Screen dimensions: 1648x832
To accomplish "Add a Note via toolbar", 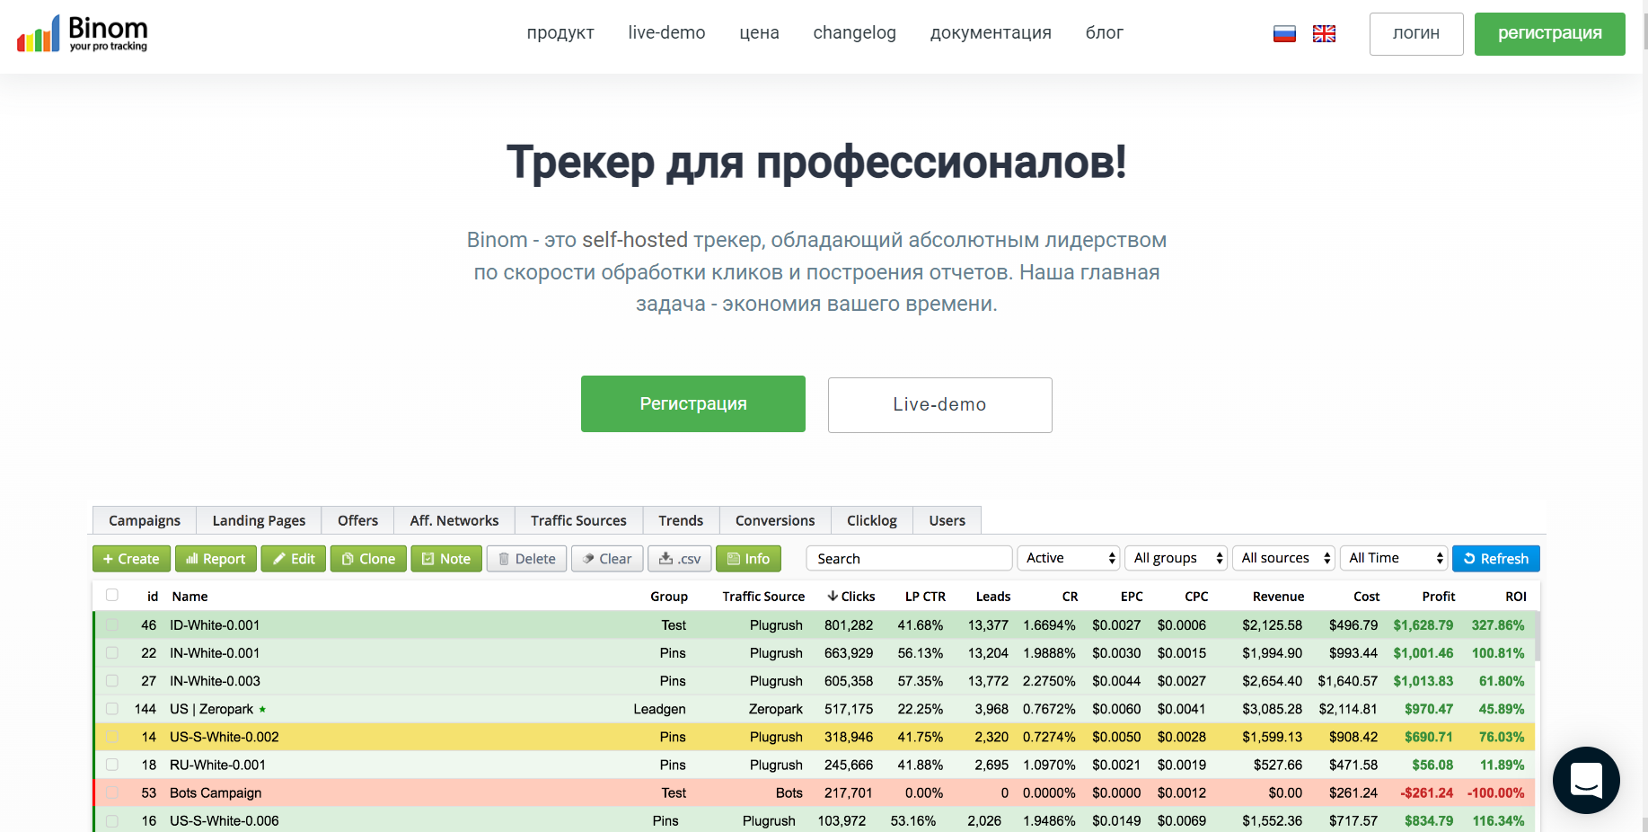I will [x=446, y=559].
